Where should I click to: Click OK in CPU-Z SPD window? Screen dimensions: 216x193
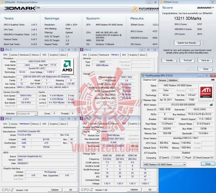150,190
